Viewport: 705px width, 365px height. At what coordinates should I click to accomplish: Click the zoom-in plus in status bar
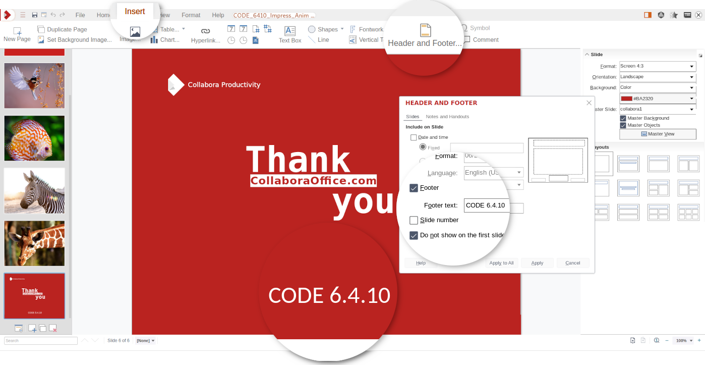tap(699, 340)
